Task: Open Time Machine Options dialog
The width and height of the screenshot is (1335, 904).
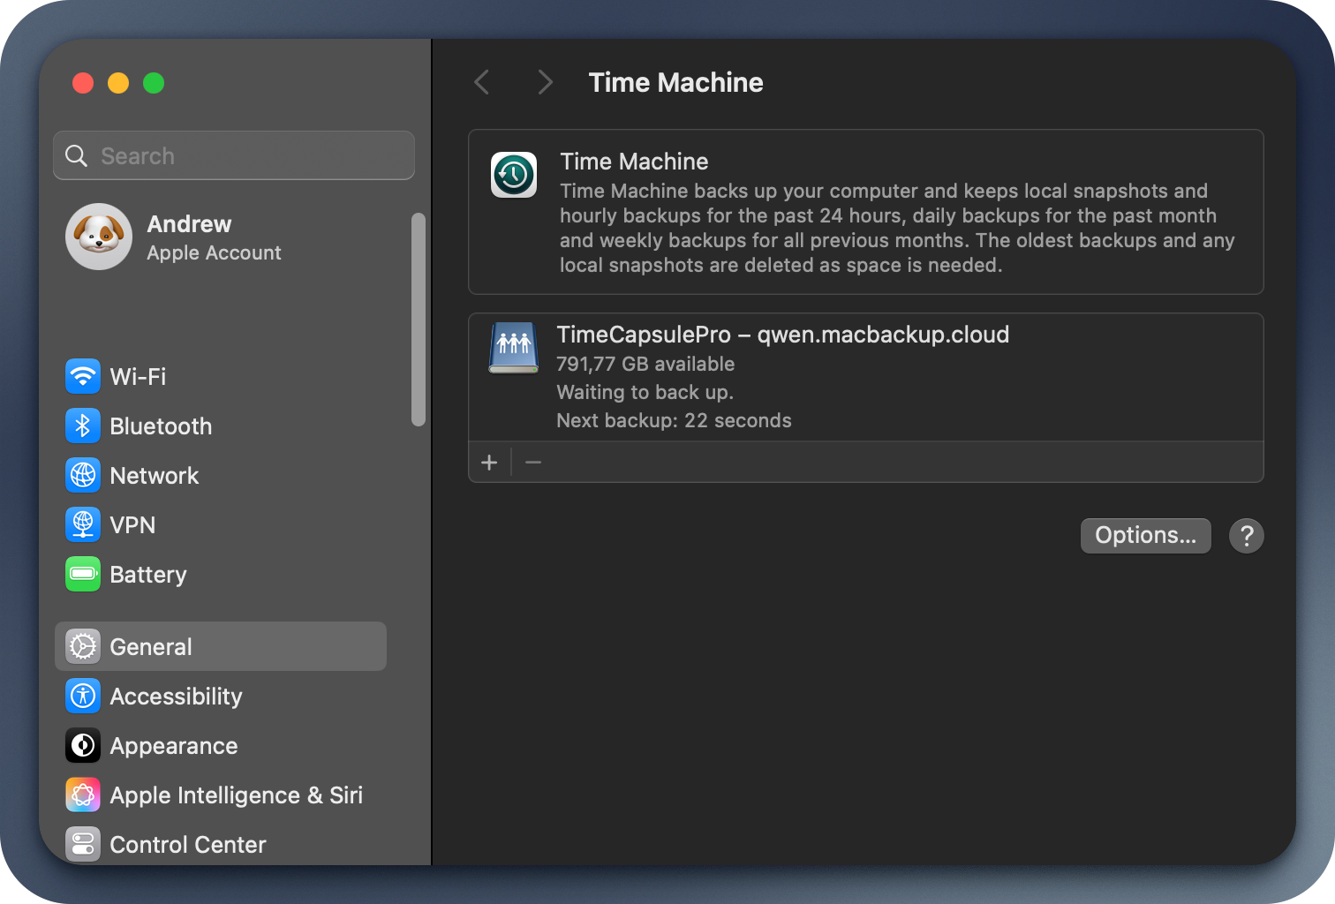Action: [x=1146, y=536]
